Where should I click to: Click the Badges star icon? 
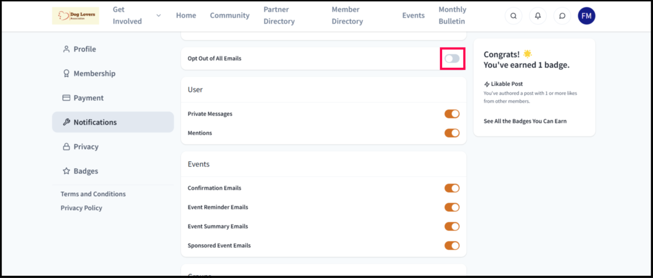tap(66, 171)
